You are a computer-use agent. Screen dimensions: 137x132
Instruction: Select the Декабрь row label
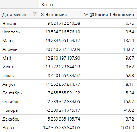11,119
